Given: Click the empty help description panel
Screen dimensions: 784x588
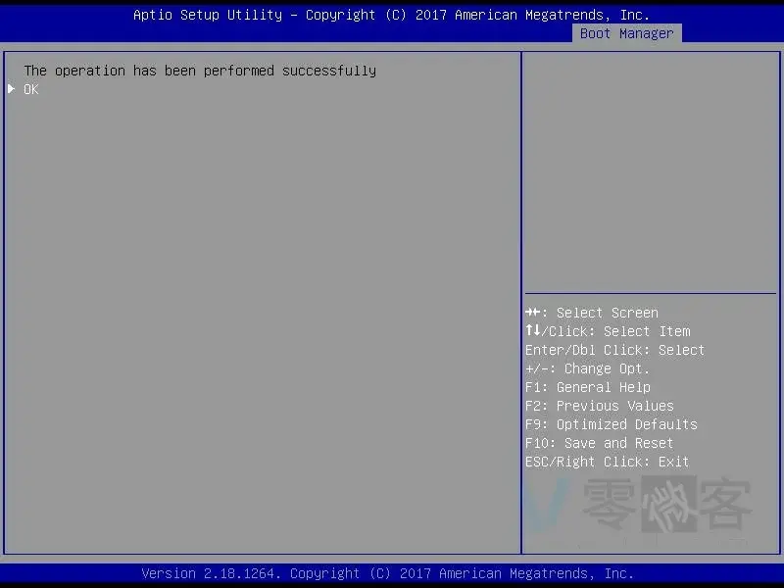Looking at the screenshot, I should [650, 171].
